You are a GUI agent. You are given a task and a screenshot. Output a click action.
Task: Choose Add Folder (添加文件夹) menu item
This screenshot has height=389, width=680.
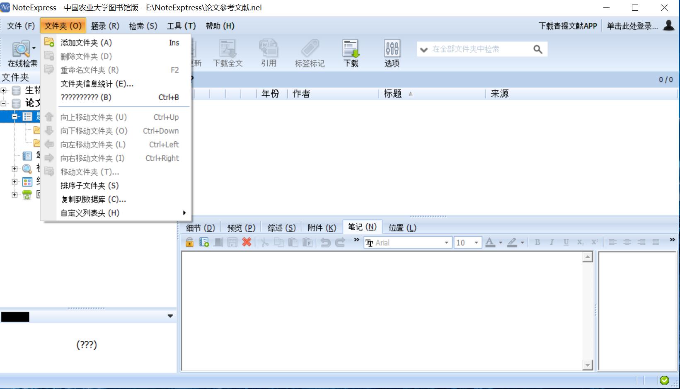tap(116, 43)
